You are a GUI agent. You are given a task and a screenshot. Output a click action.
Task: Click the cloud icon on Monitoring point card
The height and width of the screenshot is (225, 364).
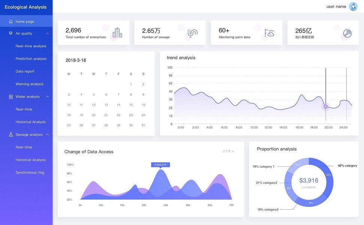click(x=269, y=33)
